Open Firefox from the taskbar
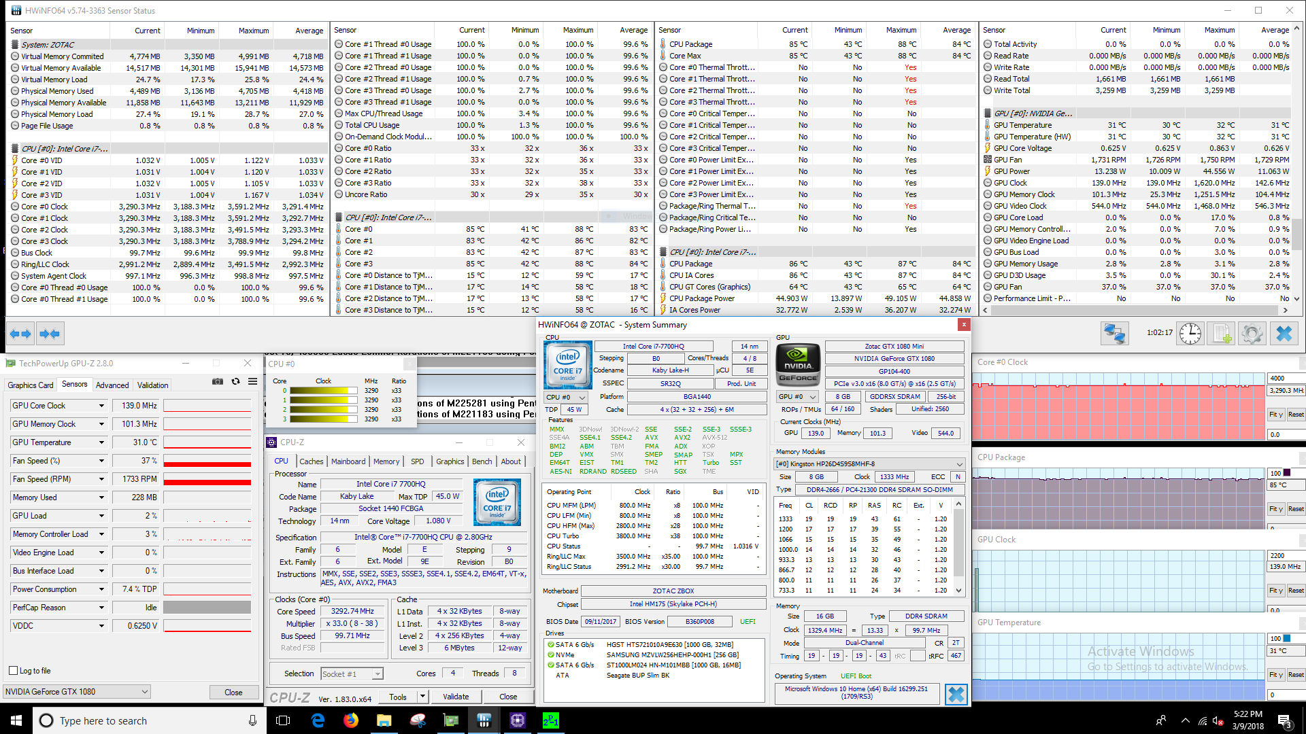The width and height of the screenshot is (1306, 734). pos(351,720)
